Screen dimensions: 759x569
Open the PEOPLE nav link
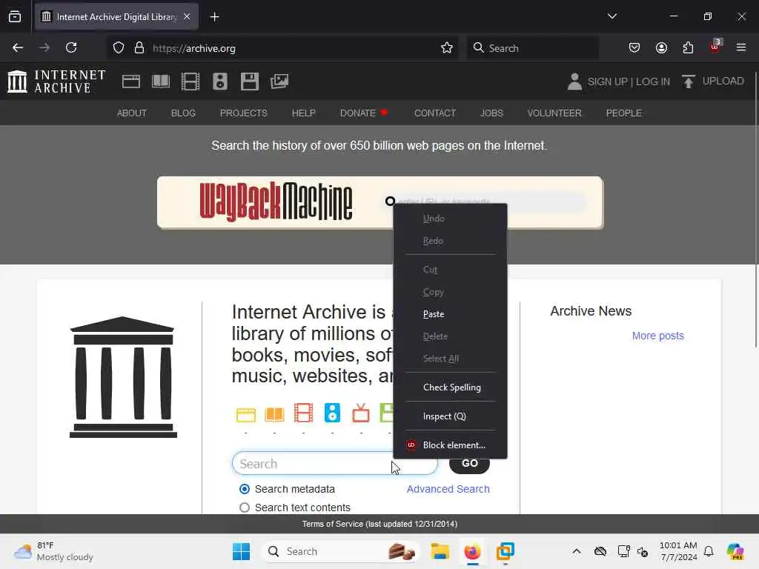point(623,113)
